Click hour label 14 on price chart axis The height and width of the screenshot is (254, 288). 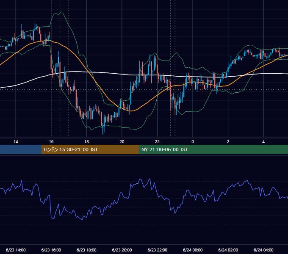[x=16, y=142]
